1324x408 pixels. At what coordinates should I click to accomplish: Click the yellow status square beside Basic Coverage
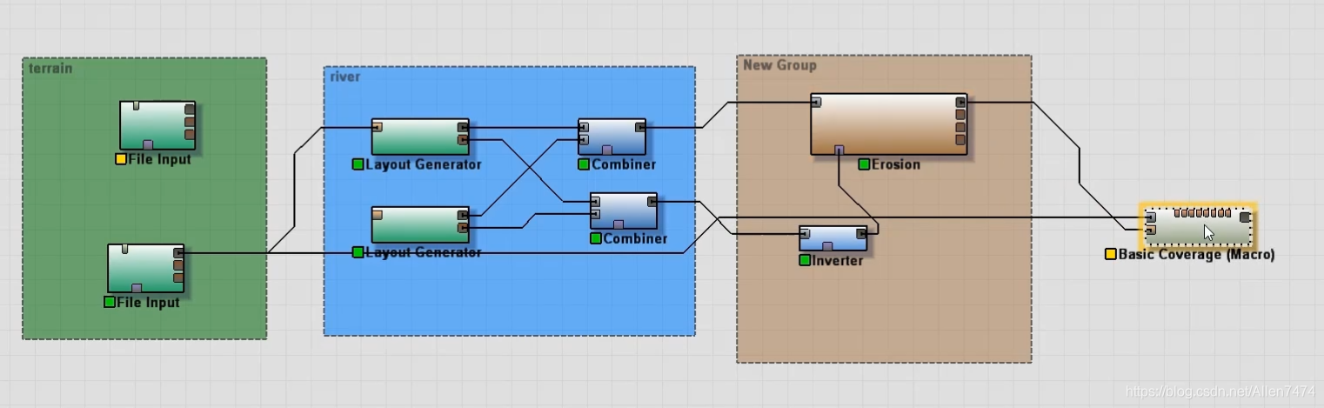(1110, 255)
